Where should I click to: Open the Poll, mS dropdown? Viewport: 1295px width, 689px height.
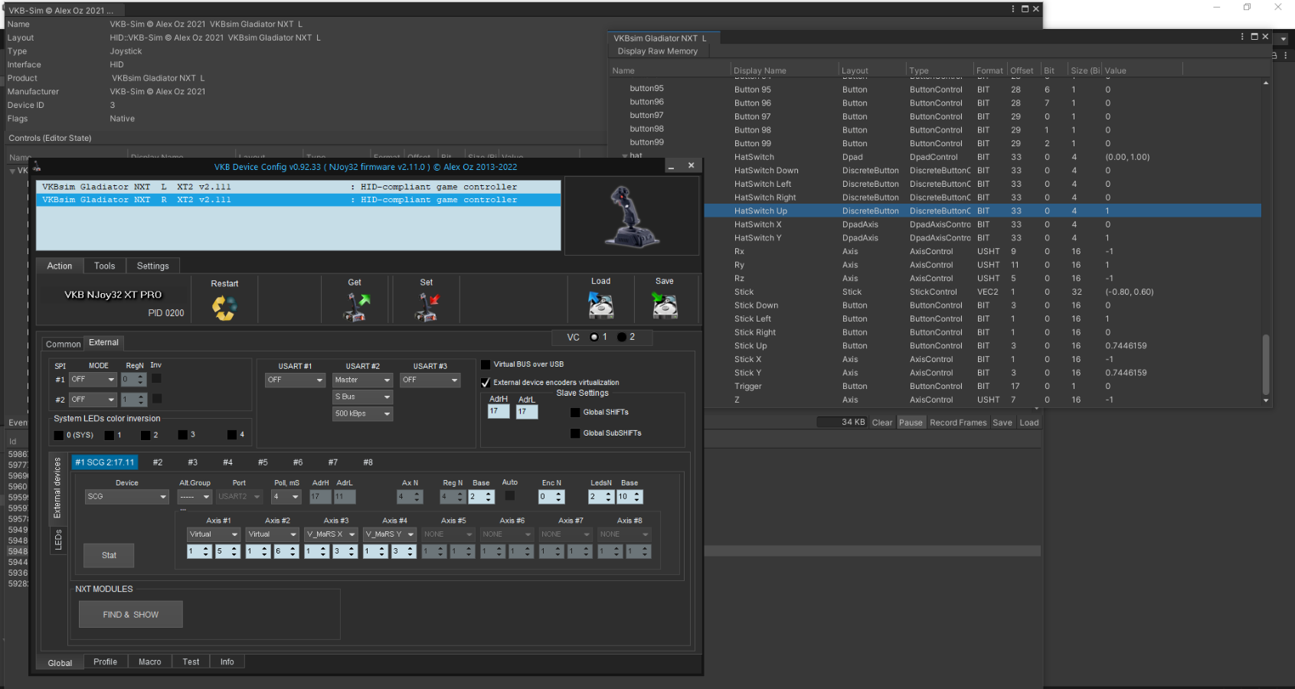click(287, 497)
